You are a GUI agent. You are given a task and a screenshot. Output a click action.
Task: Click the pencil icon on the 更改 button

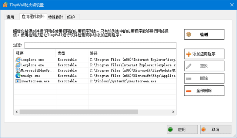click(188, 66)
